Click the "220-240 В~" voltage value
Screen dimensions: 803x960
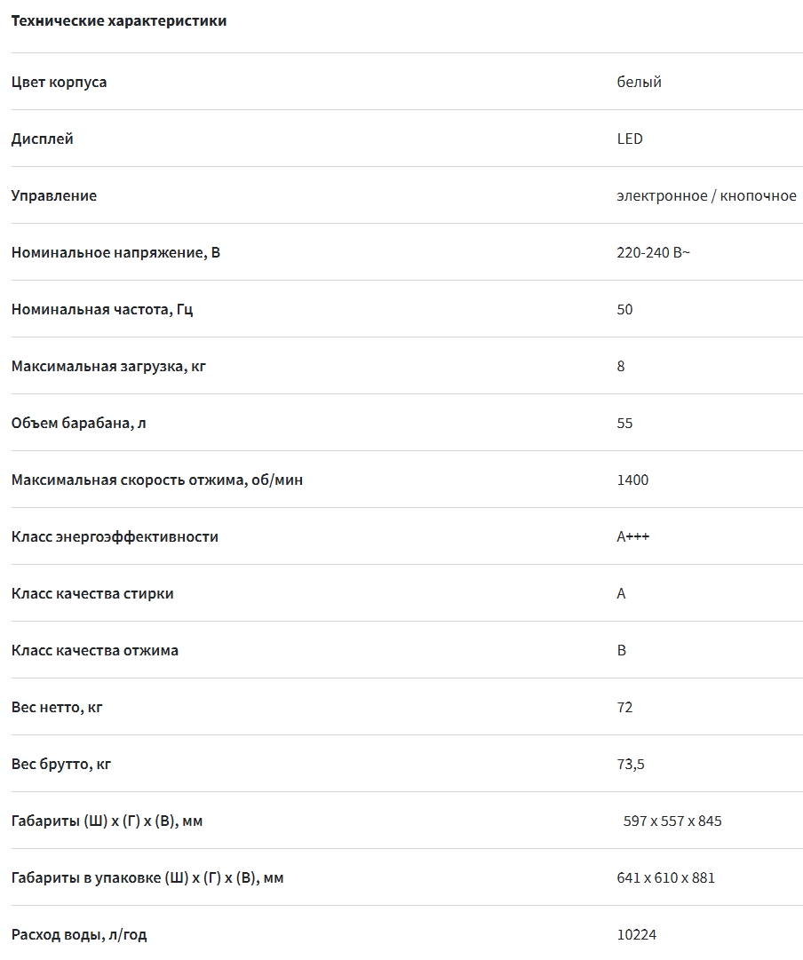653,252
